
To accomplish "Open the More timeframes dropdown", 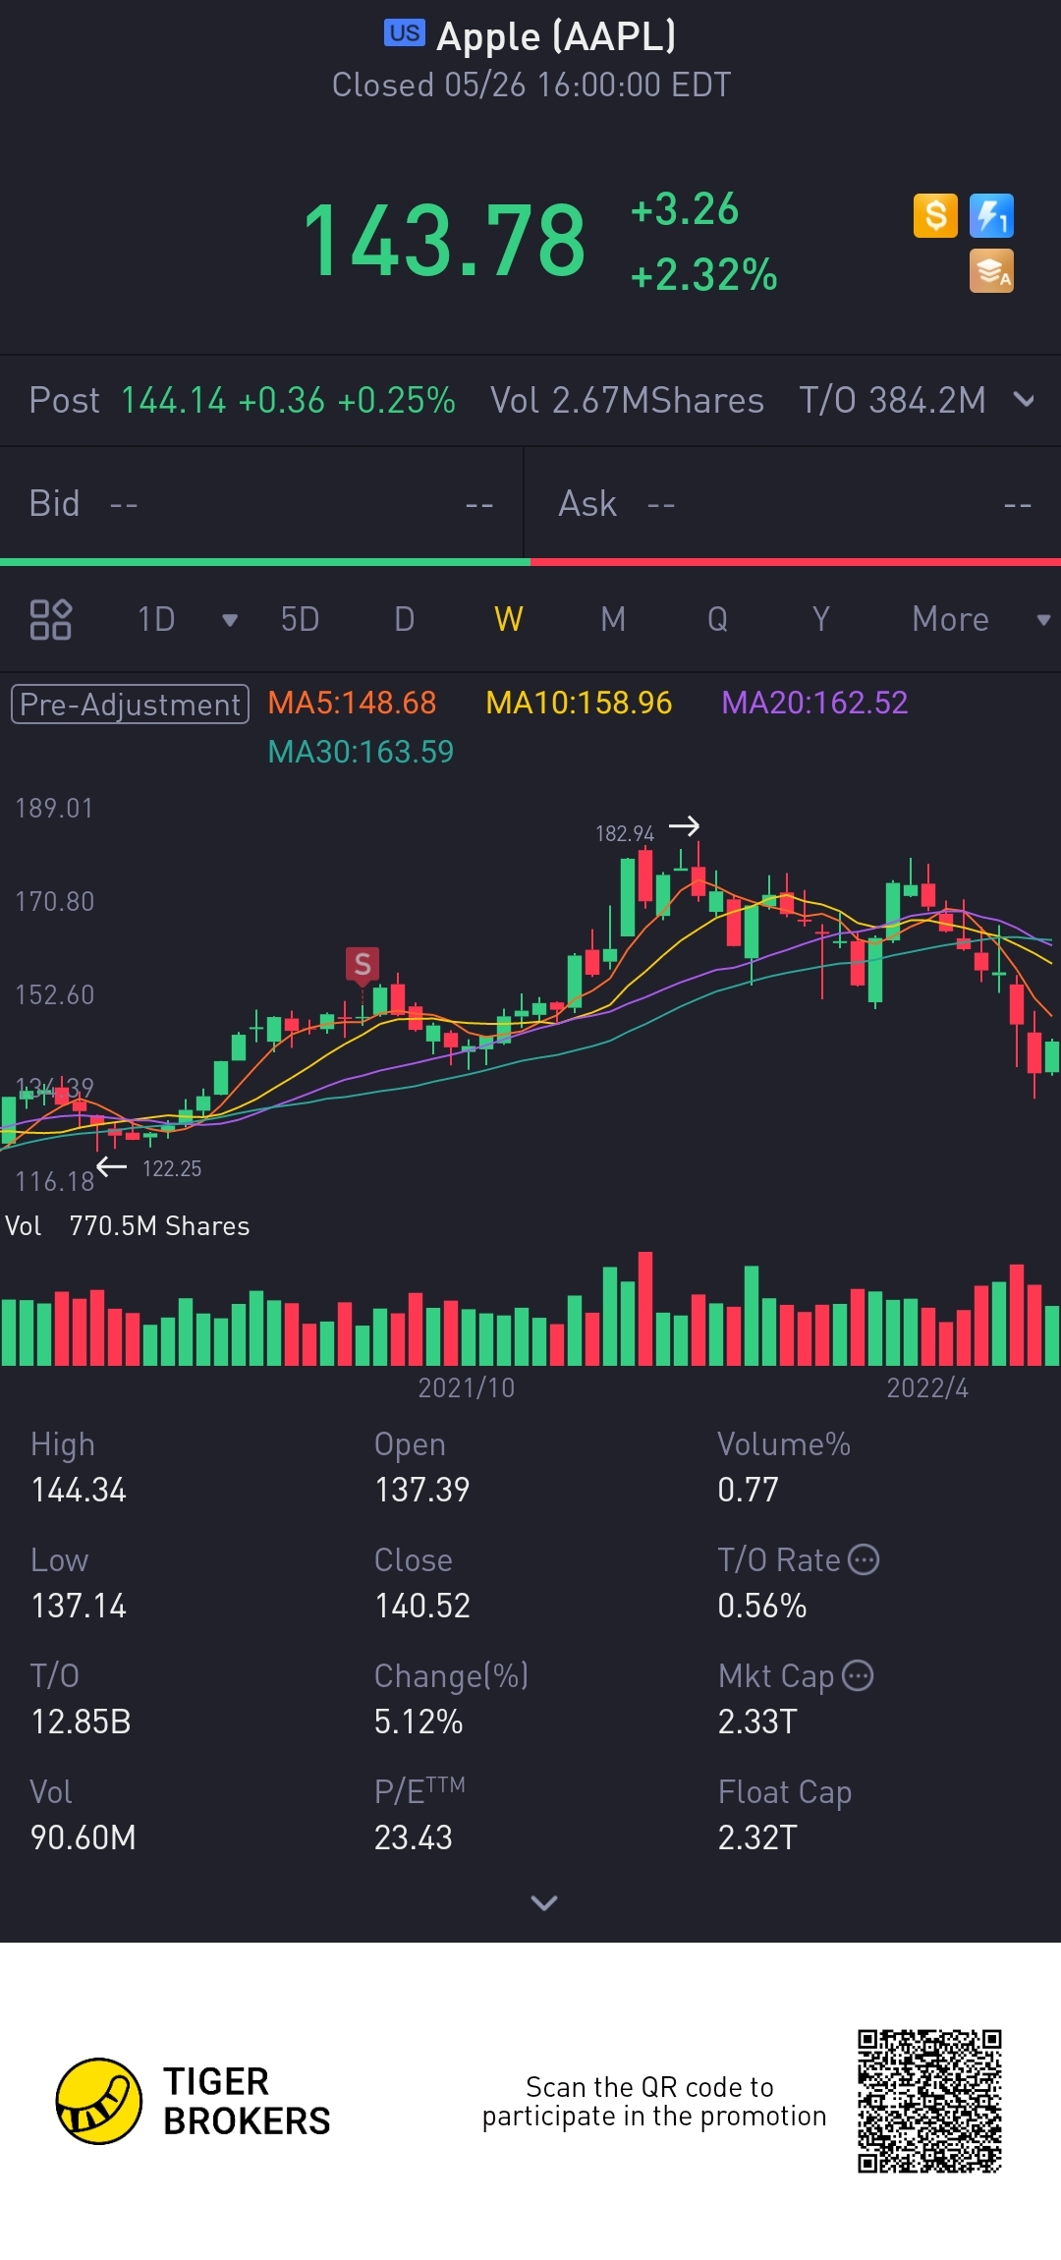I will (x=1043, y=620).
